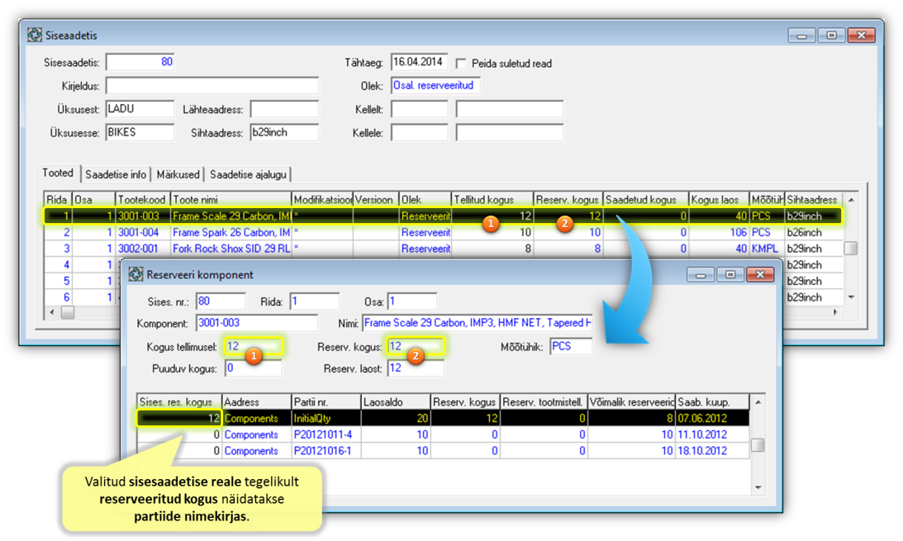Click the Sisesaadetis number field
Screen dimensions: 903x541
tap(140, 62)
